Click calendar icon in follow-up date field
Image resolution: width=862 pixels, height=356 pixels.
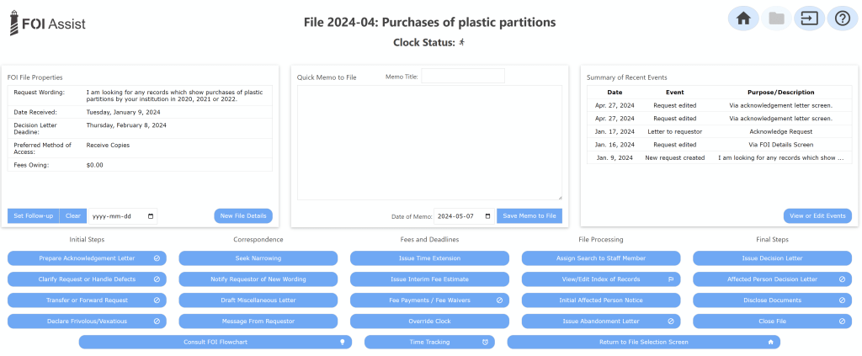click(x=151, y=216)
